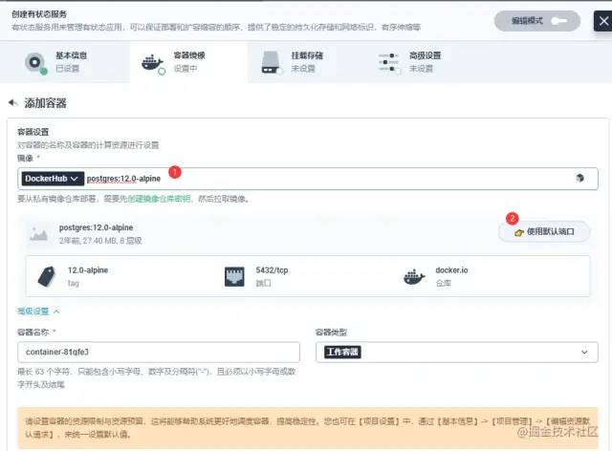Image resolution: width=612 pixels, height=451 pixels.
Task: Use default ports button
Action: tap(544, 232)
